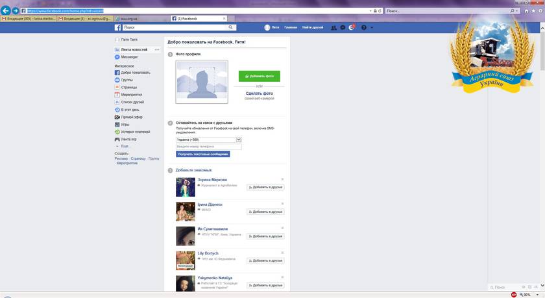545x298 pixels.
Task: Click the phone number input field
Action: tap(208, 147)
